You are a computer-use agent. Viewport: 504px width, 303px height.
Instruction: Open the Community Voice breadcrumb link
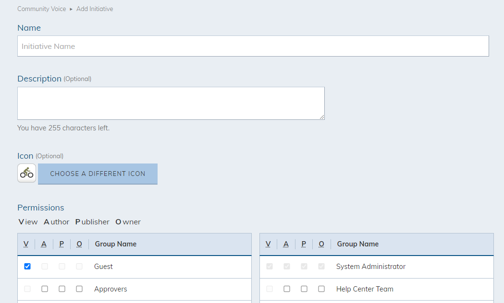pyautogui.click(x=41, y=9)
